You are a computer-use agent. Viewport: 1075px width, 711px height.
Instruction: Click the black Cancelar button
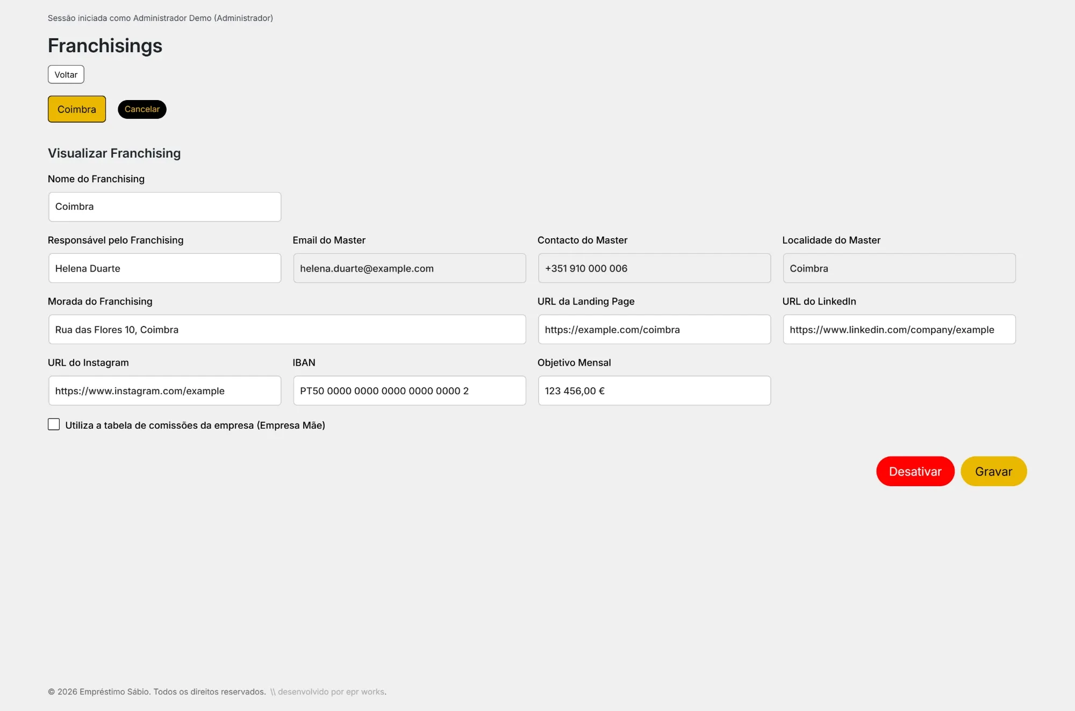click(142, 109)
